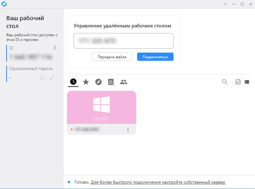Screen dimensions: 255x189
Task: Open the ID panel options menu
Action: click(x=55, y=48)
